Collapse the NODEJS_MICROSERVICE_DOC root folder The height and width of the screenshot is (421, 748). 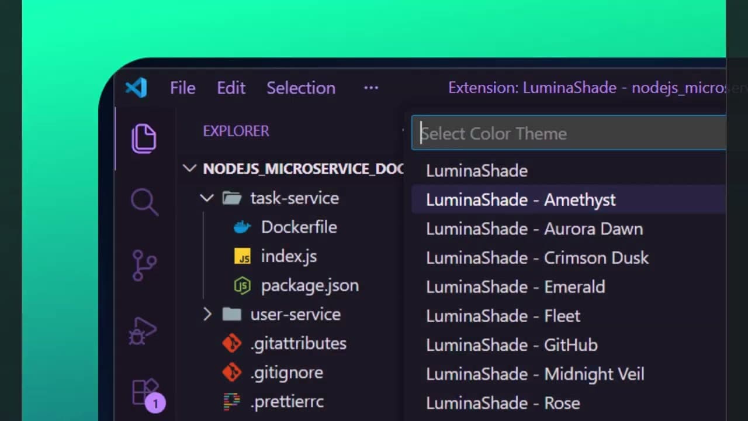[x=189, y=168]
